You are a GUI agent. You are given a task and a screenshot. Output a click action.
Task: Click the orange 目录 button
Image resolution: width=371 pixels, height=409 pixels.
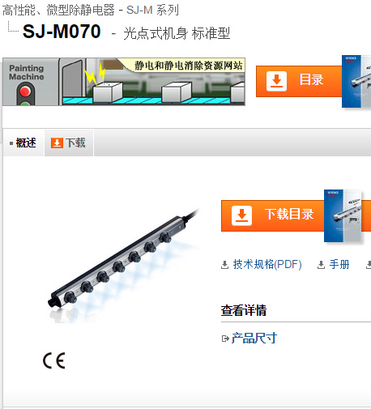click(x=299, y=81)
